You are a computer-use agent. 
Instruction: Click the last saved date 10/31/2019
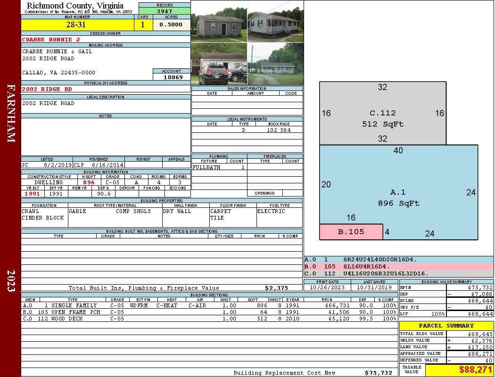pyautogui.click(x=374, y=287)
